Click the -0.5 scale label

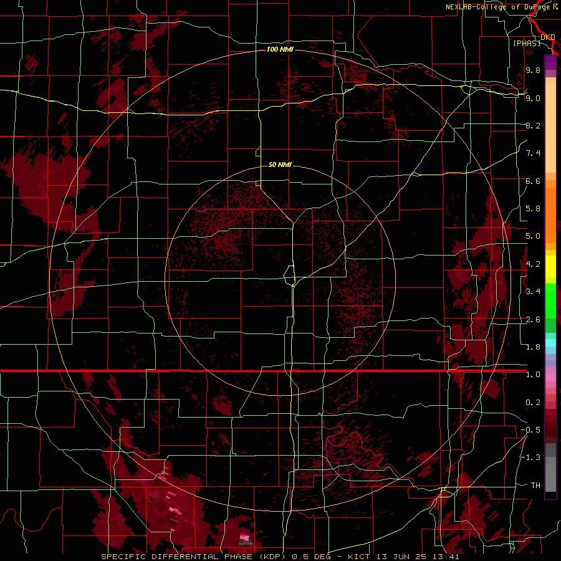530,430
